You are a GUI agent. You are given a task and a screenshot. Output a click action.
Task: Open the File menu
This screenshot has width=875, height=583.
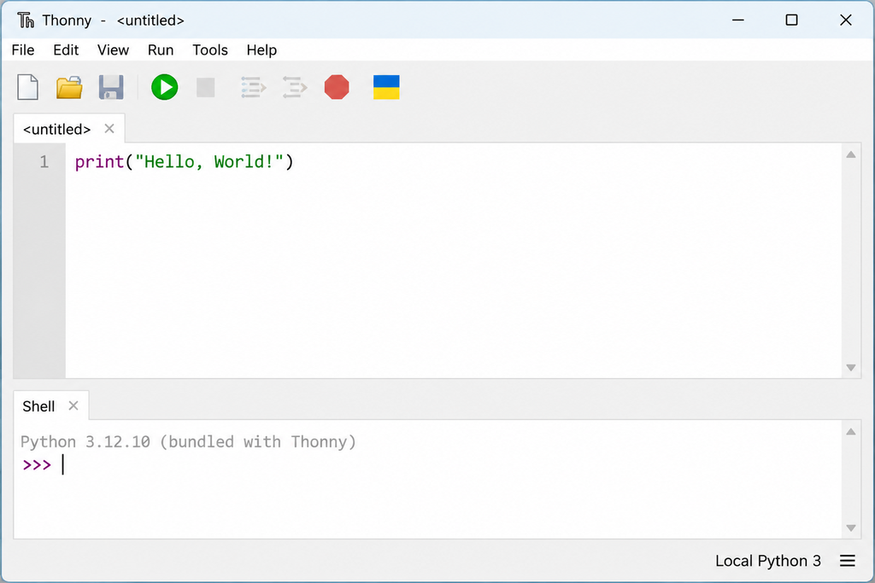pos(23,50)
